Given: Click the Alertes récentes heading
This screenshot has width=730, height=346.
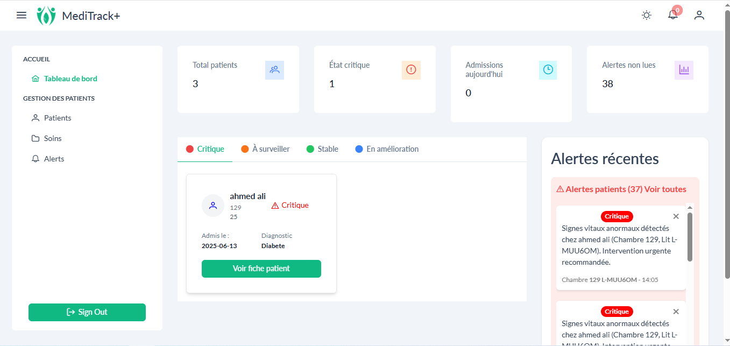Looking at the screenshot, I should coord(605,159).
